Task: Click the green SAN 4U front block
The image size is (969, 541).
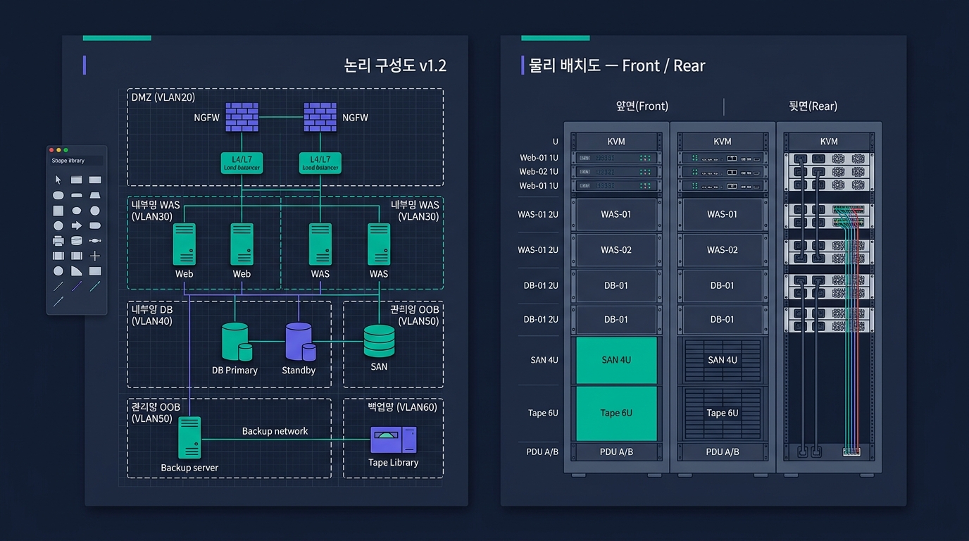Action: (616, 360)
